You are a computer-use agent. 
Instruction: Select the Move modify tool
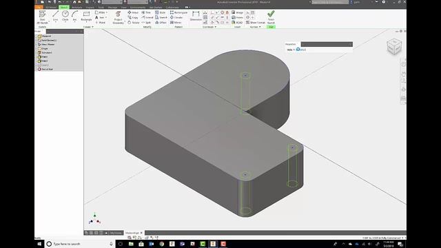pyautogui.click(x=133, y=12)
